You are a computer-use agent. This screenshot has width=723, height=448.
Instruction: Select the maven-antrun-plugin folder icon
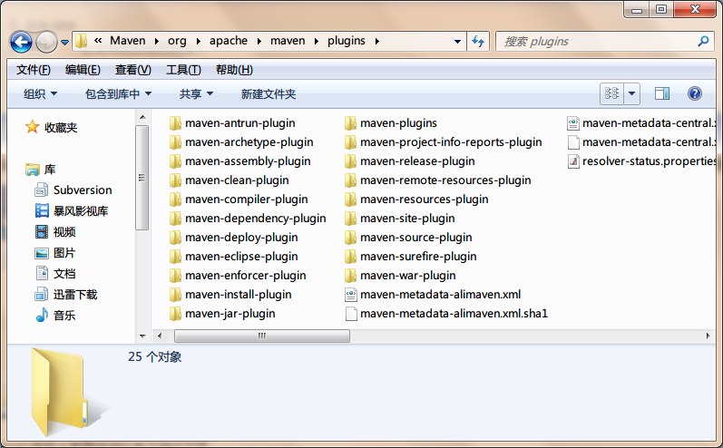[x=175, y=123]
